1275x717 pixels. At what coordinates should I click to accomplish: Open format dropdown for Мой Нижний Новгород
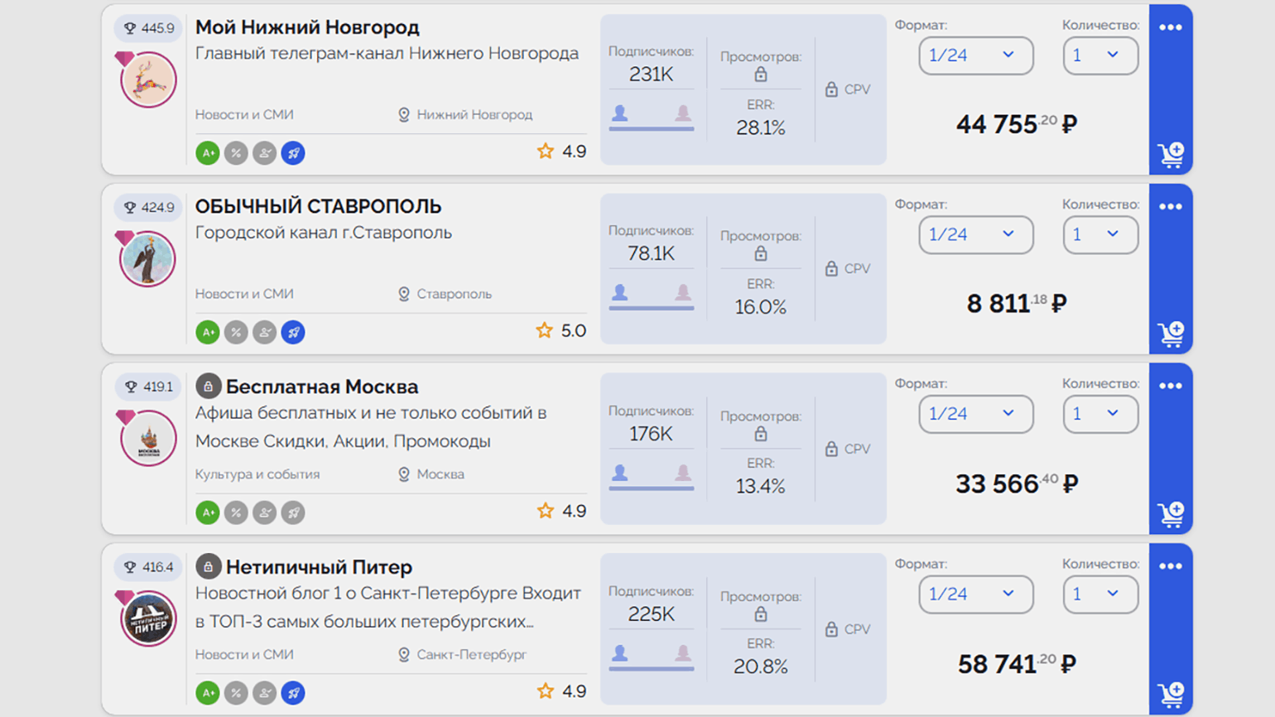(975, 55)
